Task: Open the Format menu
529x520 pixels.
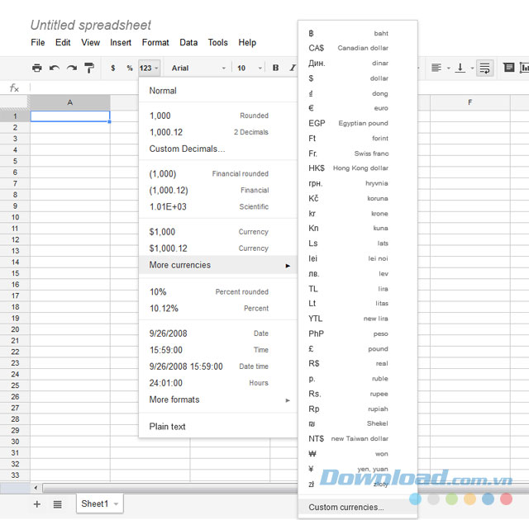Action: [155, 42]
